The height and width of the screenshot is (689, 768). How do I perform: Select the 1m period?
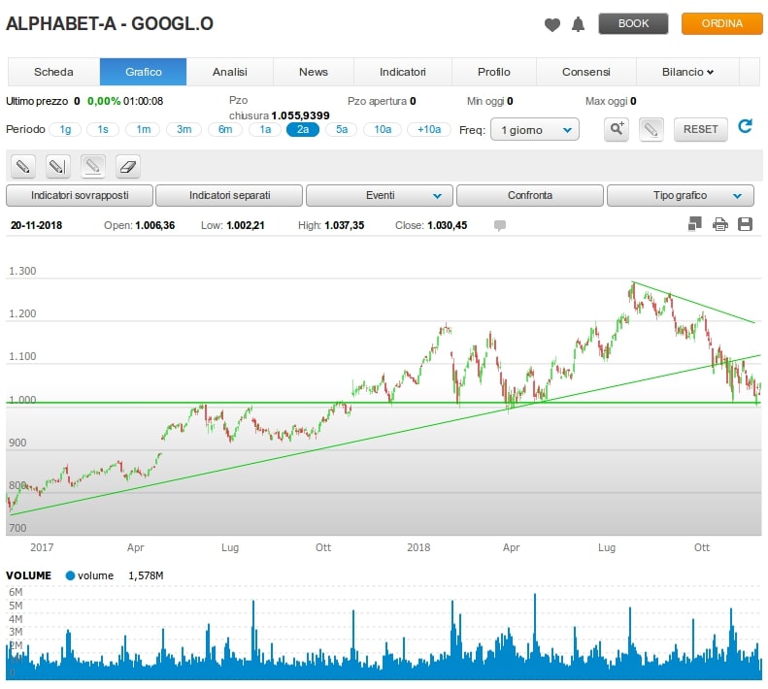click(143, 129)
